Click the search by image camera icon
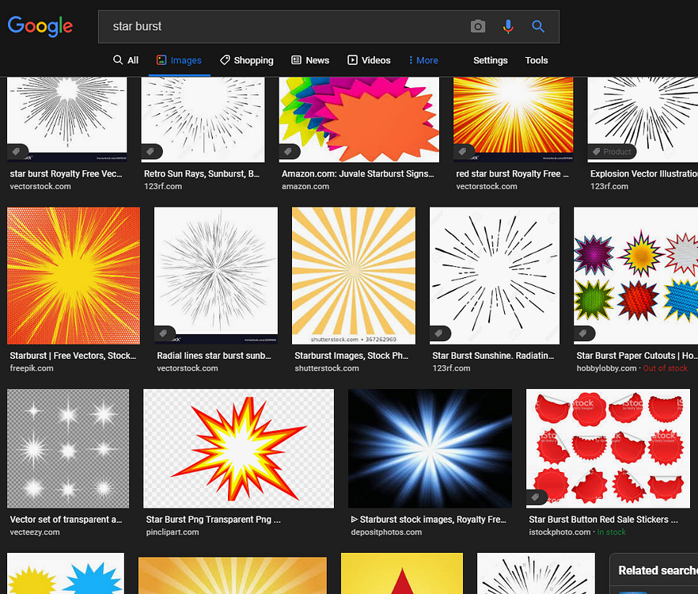 coord(477,26)
